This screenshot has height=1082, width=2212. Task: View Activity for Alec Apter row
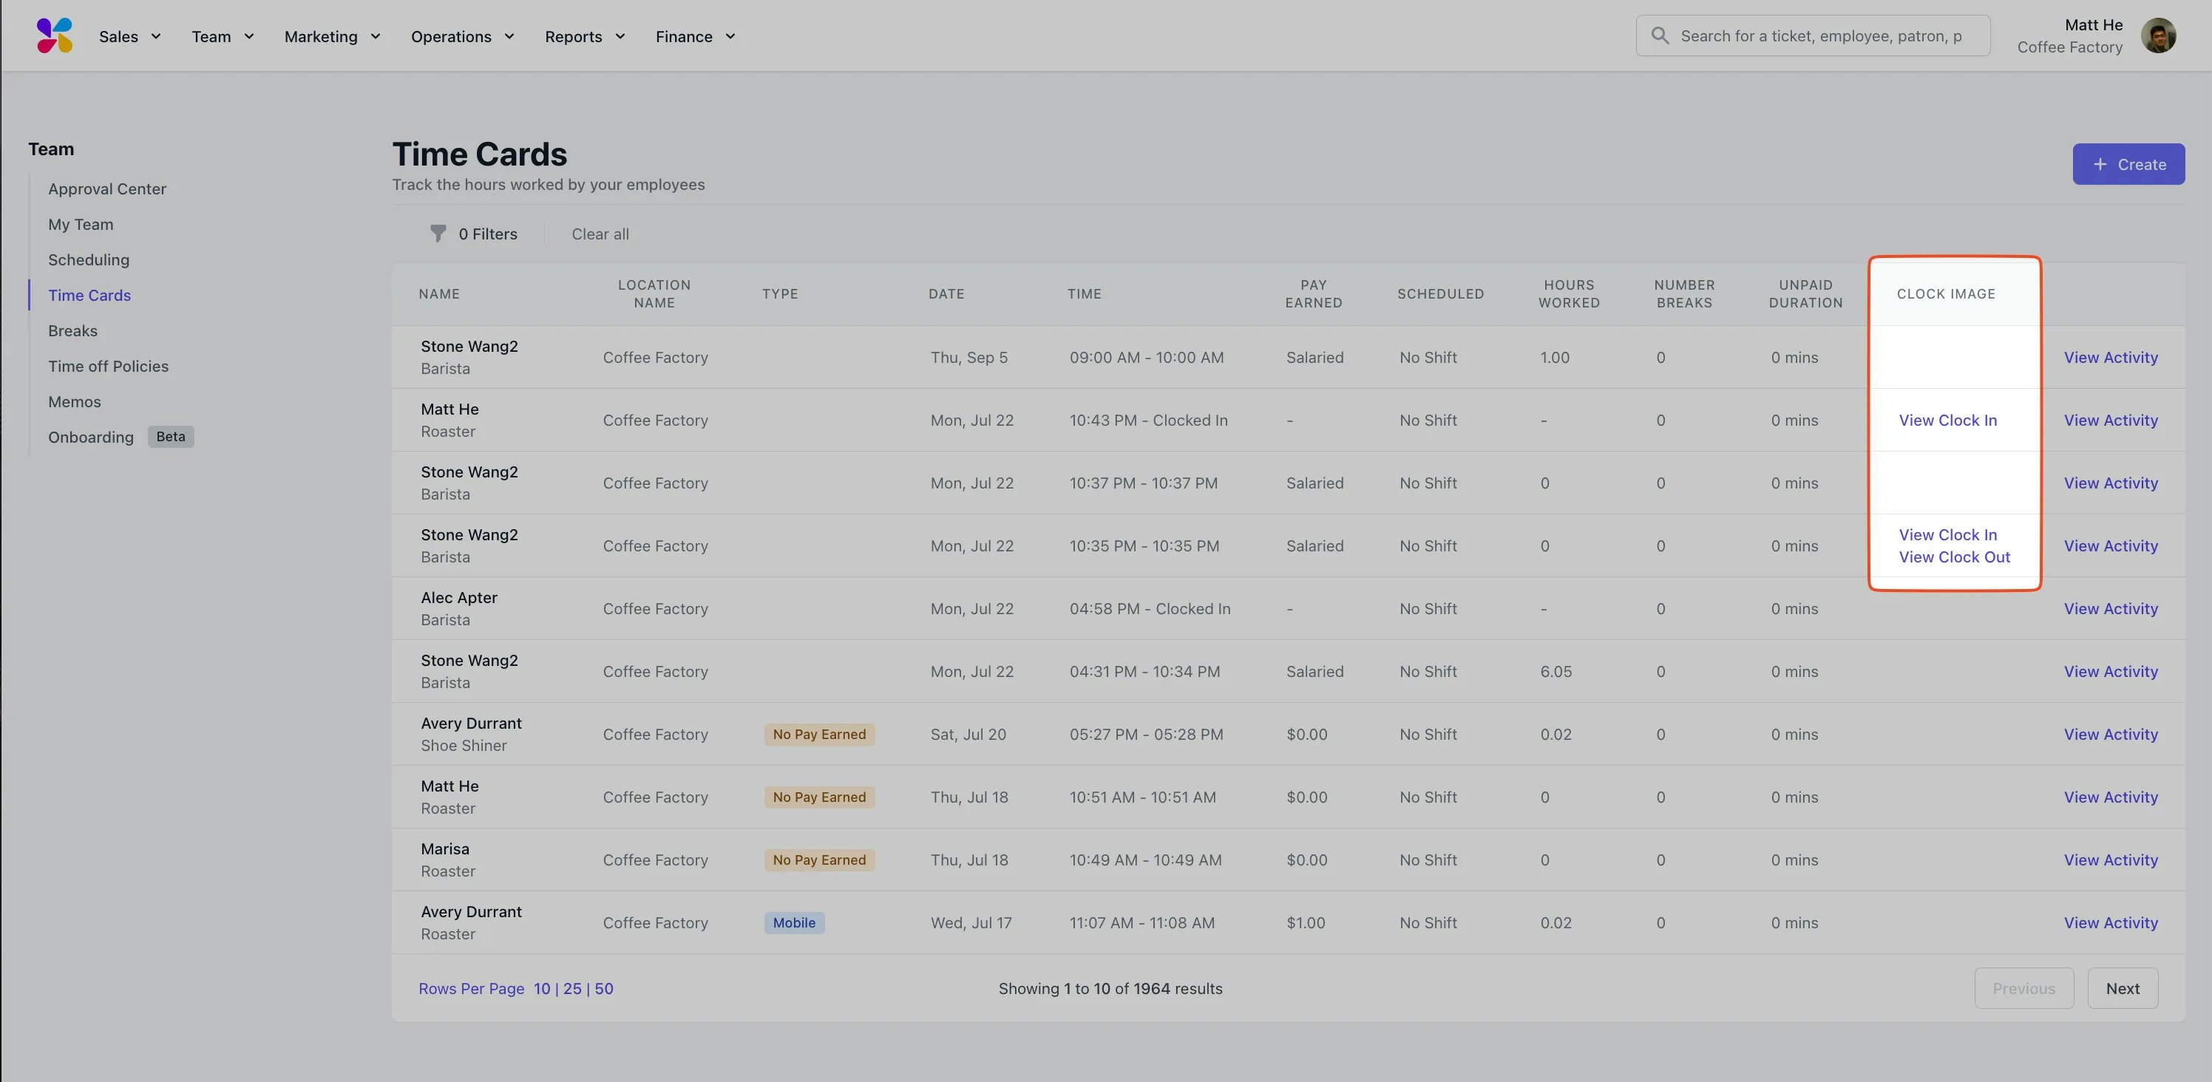(2111, 609)
